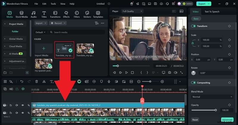Click the Reset button
Screen dimensions: 238x125
click(195, 120)
